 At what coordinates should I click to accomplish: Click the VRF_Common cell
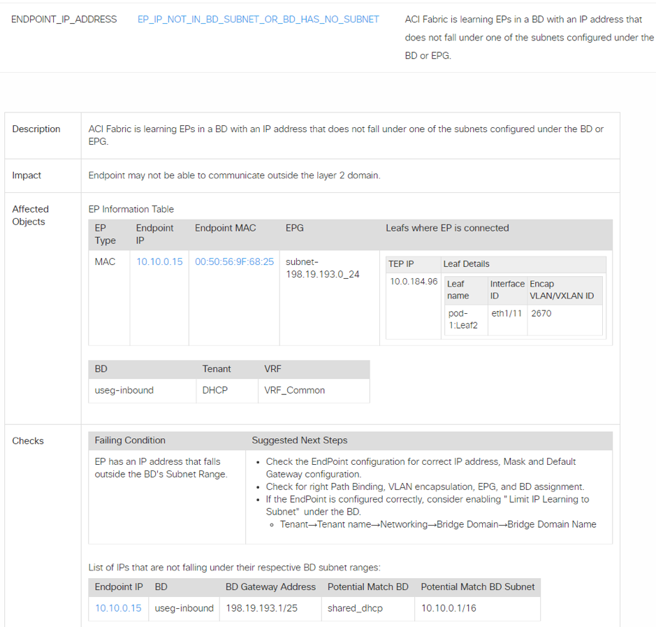tap(294, 390)
